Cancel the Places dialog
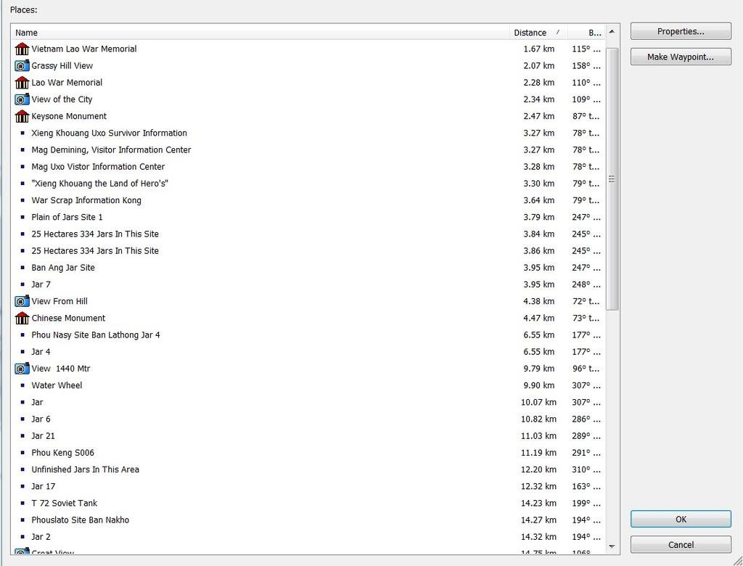This screenshot has width=743, height=566. coord(681,545)
